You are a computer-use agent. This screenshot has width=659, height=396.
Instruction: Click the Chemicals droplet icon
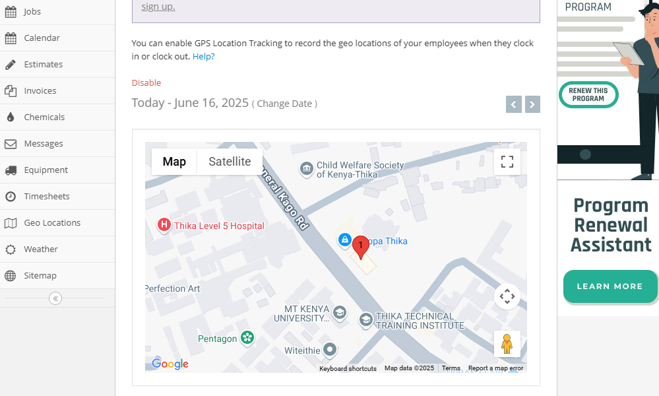pyautogui.click(x=11, y=117)
